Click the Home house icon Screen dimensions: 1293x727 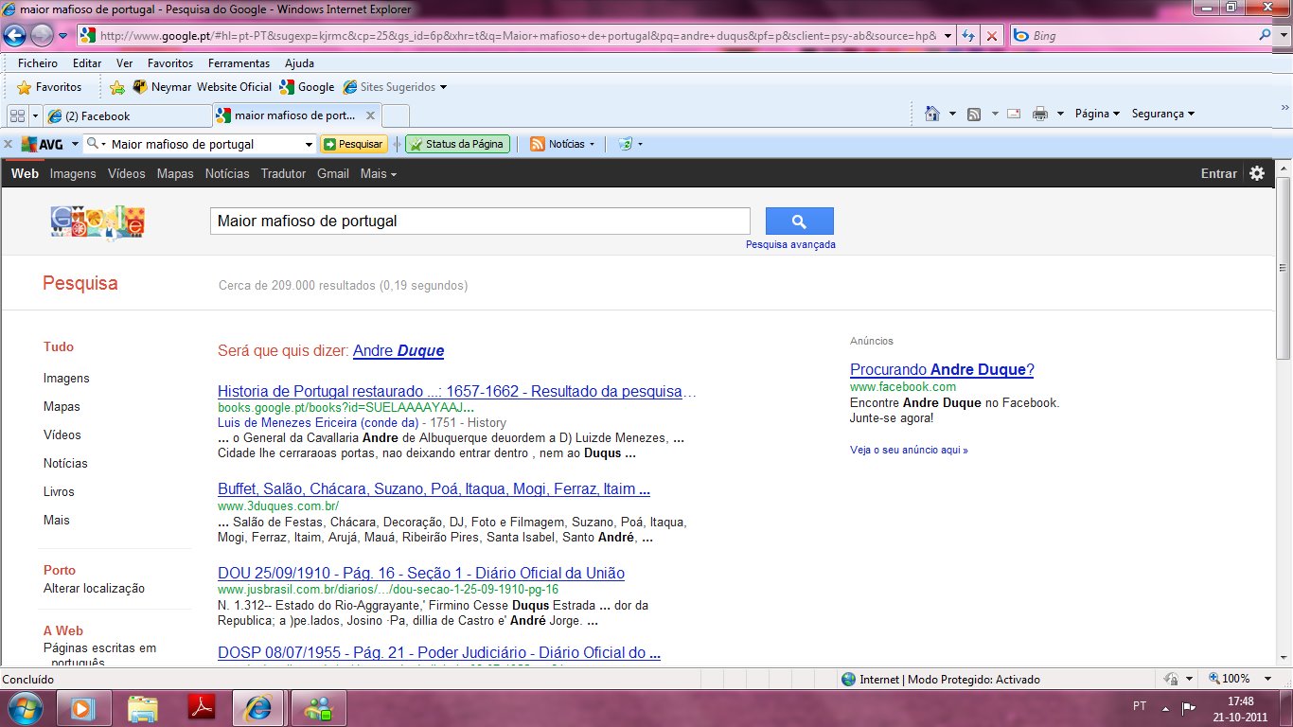932,114
